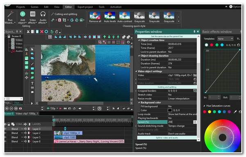Collapse the Object drawing duration section
Viewport: 246px width, 157px height.
[139, 56]
